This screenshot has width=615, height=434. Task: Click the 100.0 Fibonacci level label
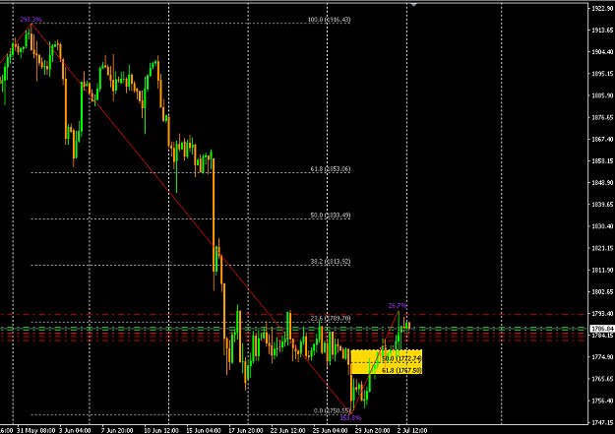[x=329, y=20]
